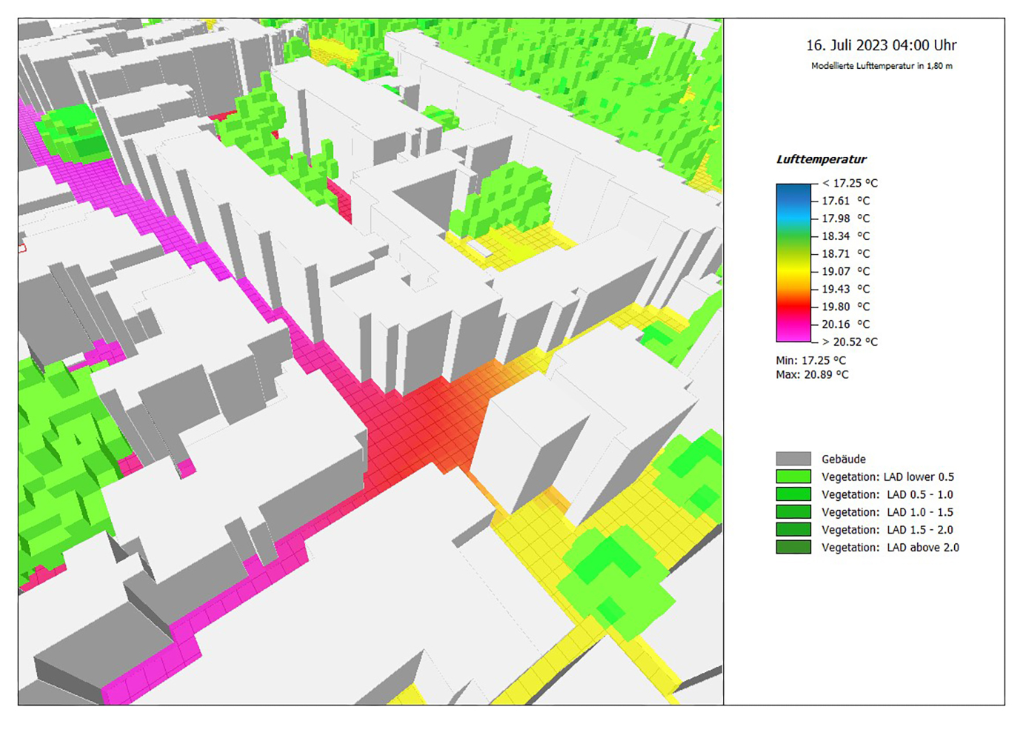The width and height of the screenshot is (1023, 741).
Task: Pick the Vegetation LAD 1.0 - 1.5 swatch
Action: click(793, 512)
